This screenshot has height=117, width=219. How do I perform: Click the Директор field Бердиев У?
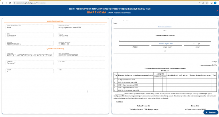[x=29, y=62]
